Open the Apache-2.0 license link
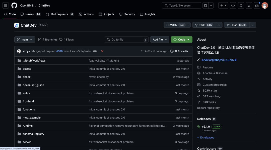This screenshot has height=150, width=271. (215, 73)
